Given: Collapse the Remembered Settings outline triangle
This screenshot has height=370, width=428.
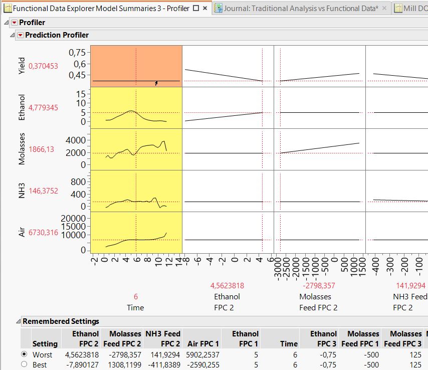Looking at the screenshot, I should (19, 321).
